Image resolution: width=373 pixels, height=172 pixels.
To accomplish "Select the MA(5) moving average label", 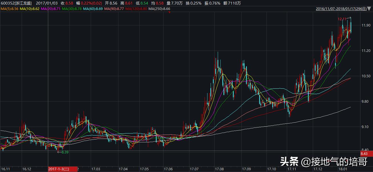I will pyautogui.click(x=10, y=9).
